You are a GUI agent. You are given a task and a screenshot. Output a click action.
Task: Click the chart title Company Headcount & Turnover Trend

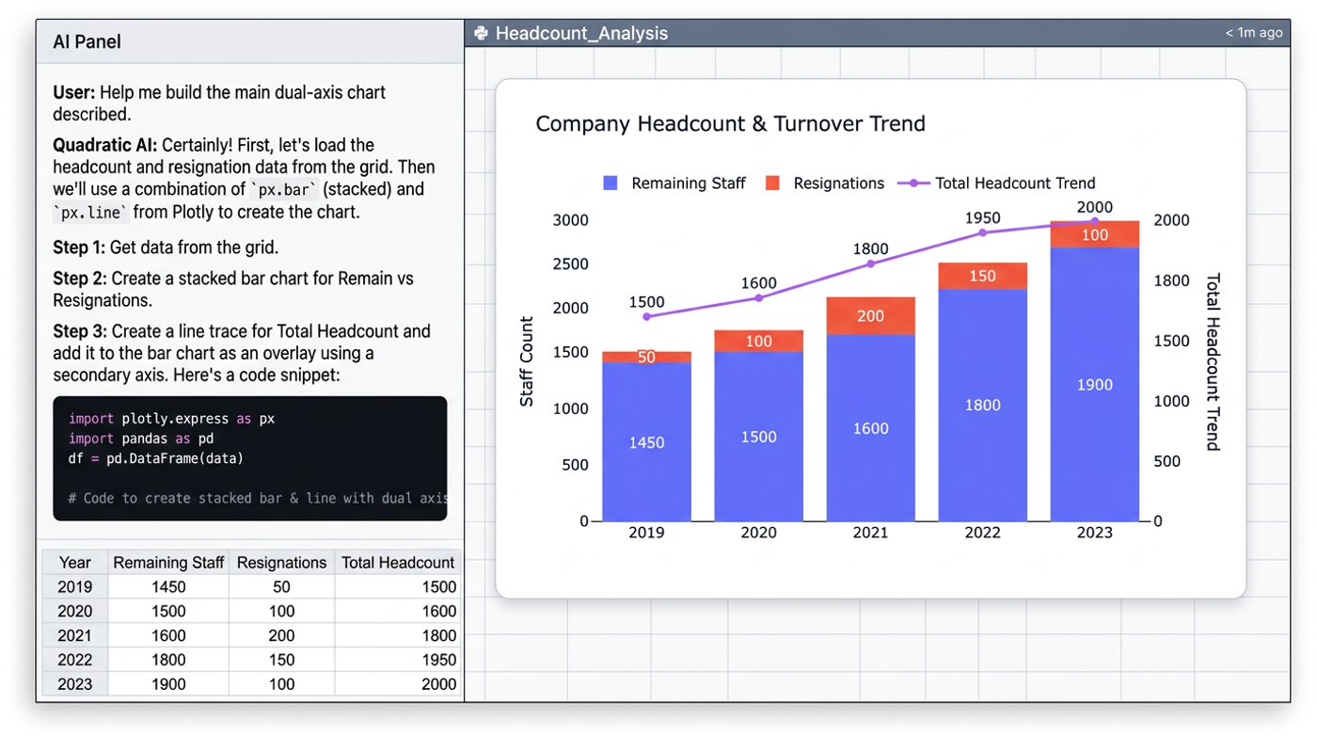point(731,123)
